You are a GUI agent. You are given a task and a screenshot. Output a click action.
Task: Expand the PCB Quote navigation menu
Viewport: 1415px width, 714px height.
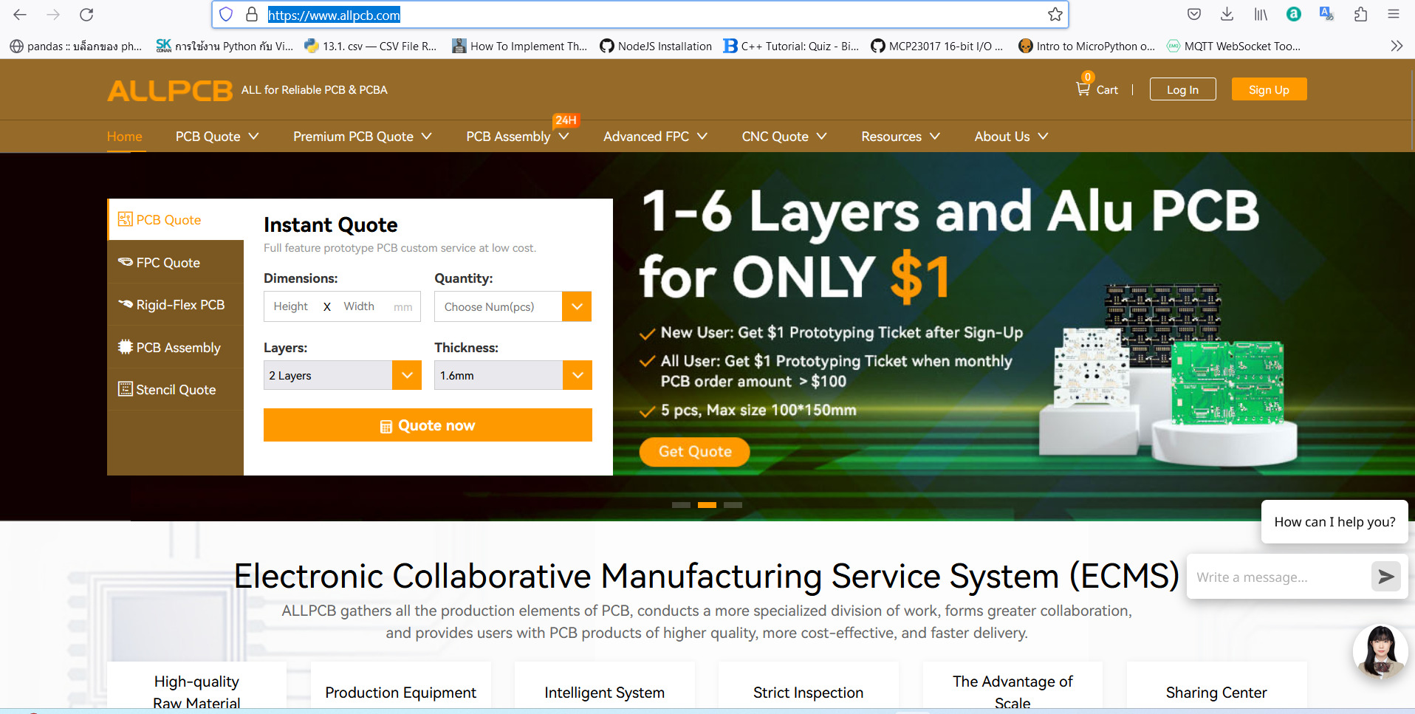[x=217, y=137]
